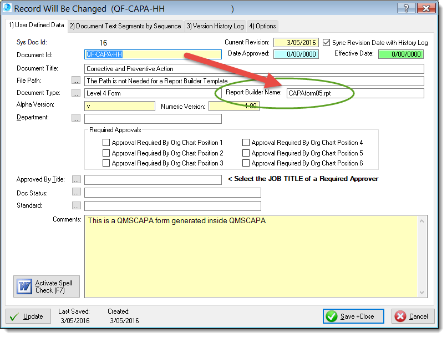Image resolution: width=447 pixels, height=337 pixels.
Task: Enable Approval Required By Org Chart Position 1
Action: 106,143
